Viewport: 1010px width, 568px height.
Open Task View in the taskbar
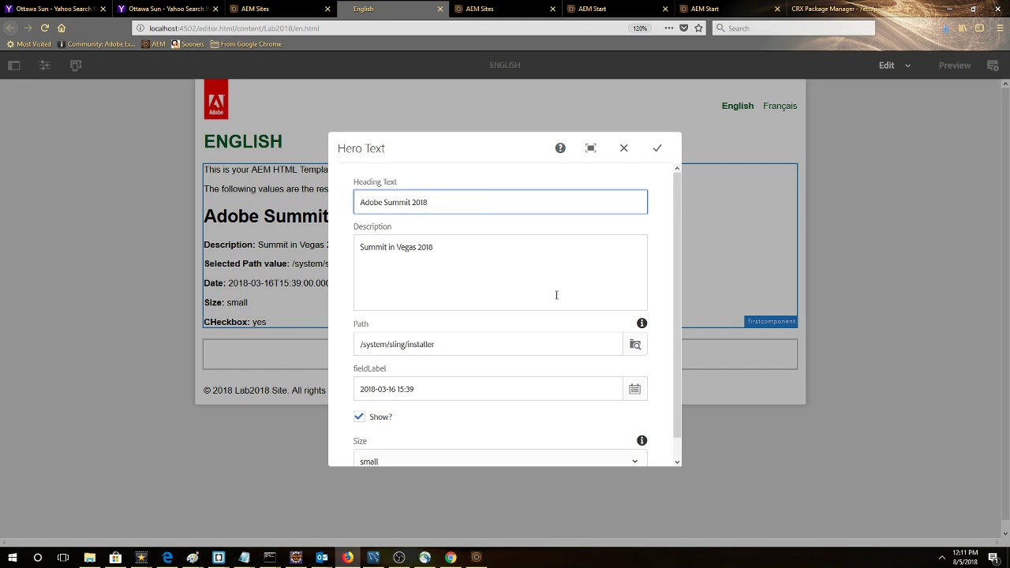(x=63, y=558)
